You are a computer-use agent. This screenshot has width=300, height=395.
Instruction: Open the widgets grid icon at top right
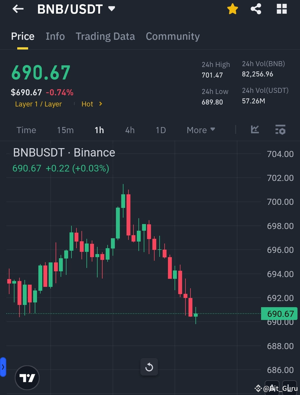[x=282, y=9]
